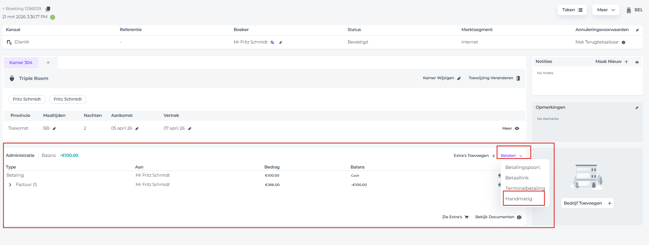Copy booking number 1286529 icon
This screenshot has width=649, height=245.
pyautogui.click(x=48, y=9)
